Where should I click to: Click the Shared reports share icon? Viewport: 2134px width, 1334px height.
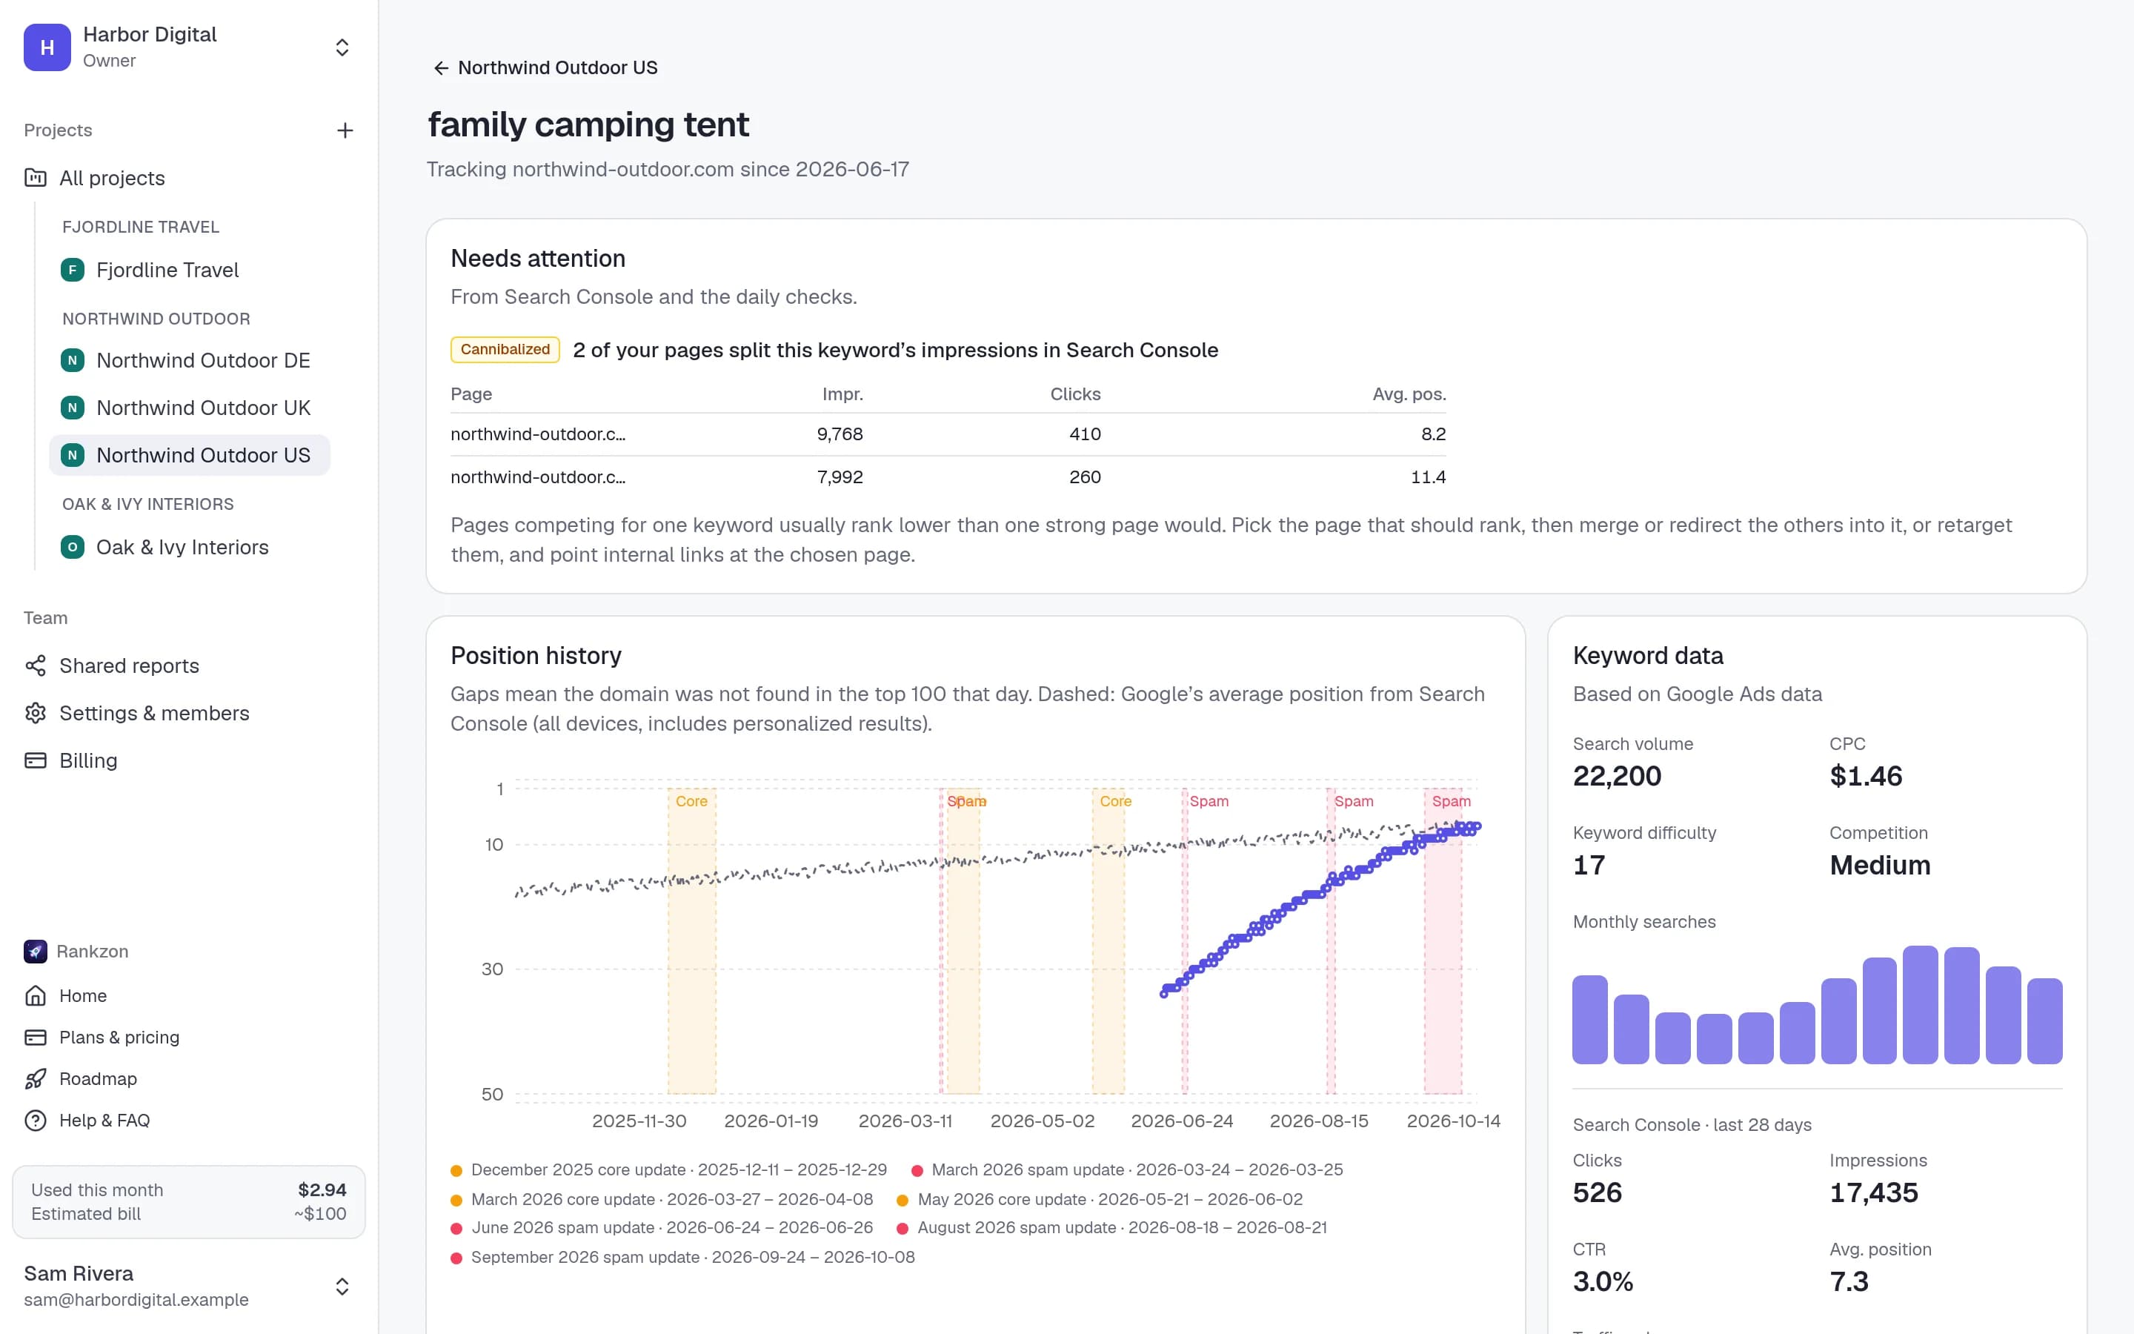click(36, 666)
